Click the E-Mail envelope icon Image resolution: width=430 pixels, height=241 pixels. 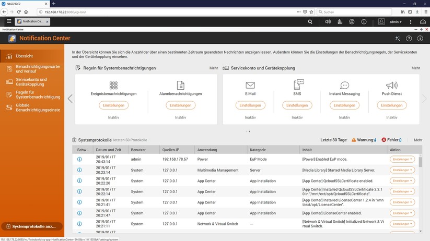[x=250, y=85]
